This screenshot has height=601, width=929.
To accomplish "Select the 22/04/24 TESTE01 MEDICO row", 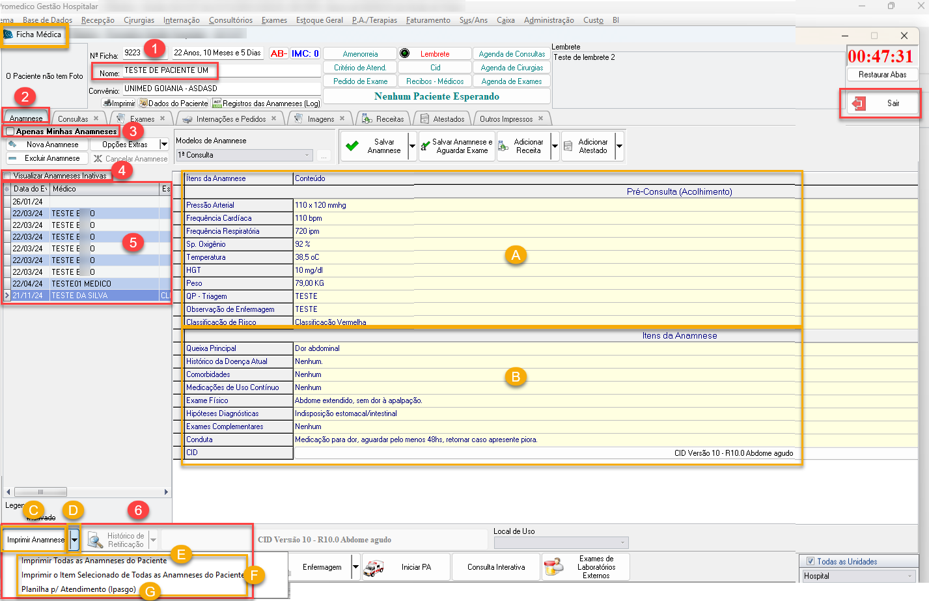I will [x=87, y=284].
